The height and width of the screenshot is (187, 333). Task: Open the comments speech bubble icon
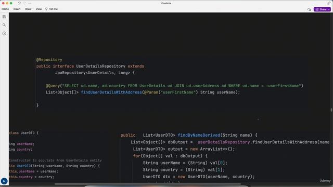coord(309,9)
